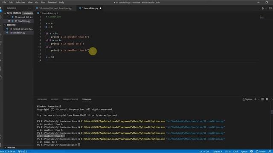Open the File menu
The height and width of the screenshot is (153, 273).
click(4, 3)
